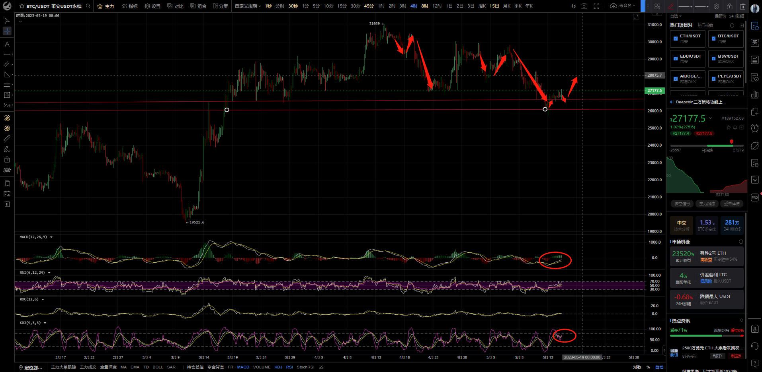762x372 pixels.
Task: Open the bar chart icon in right sidebar
Action: [x=755, y=94]
